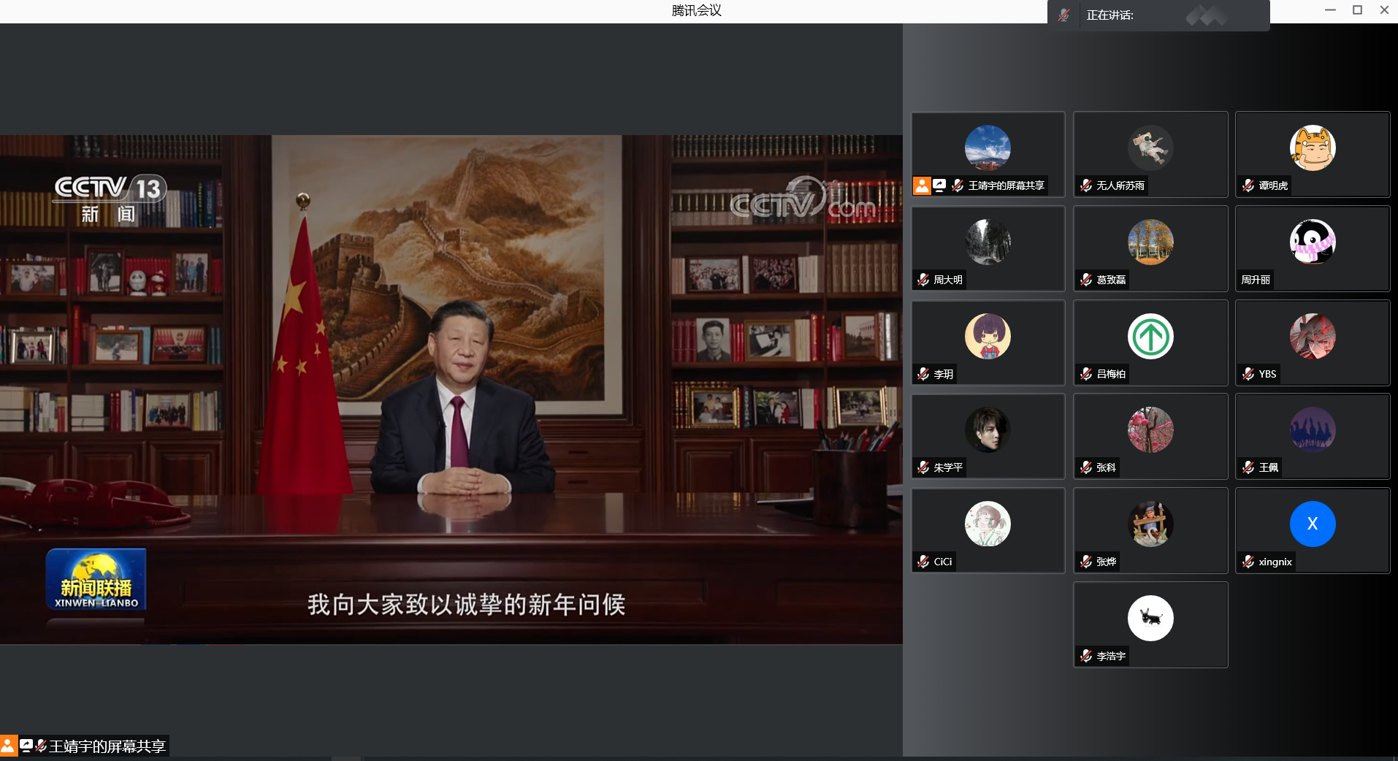Screen dimensions: 1398x761
Task: Click the muted microphone in the speaking bar
Action: 1064,15
